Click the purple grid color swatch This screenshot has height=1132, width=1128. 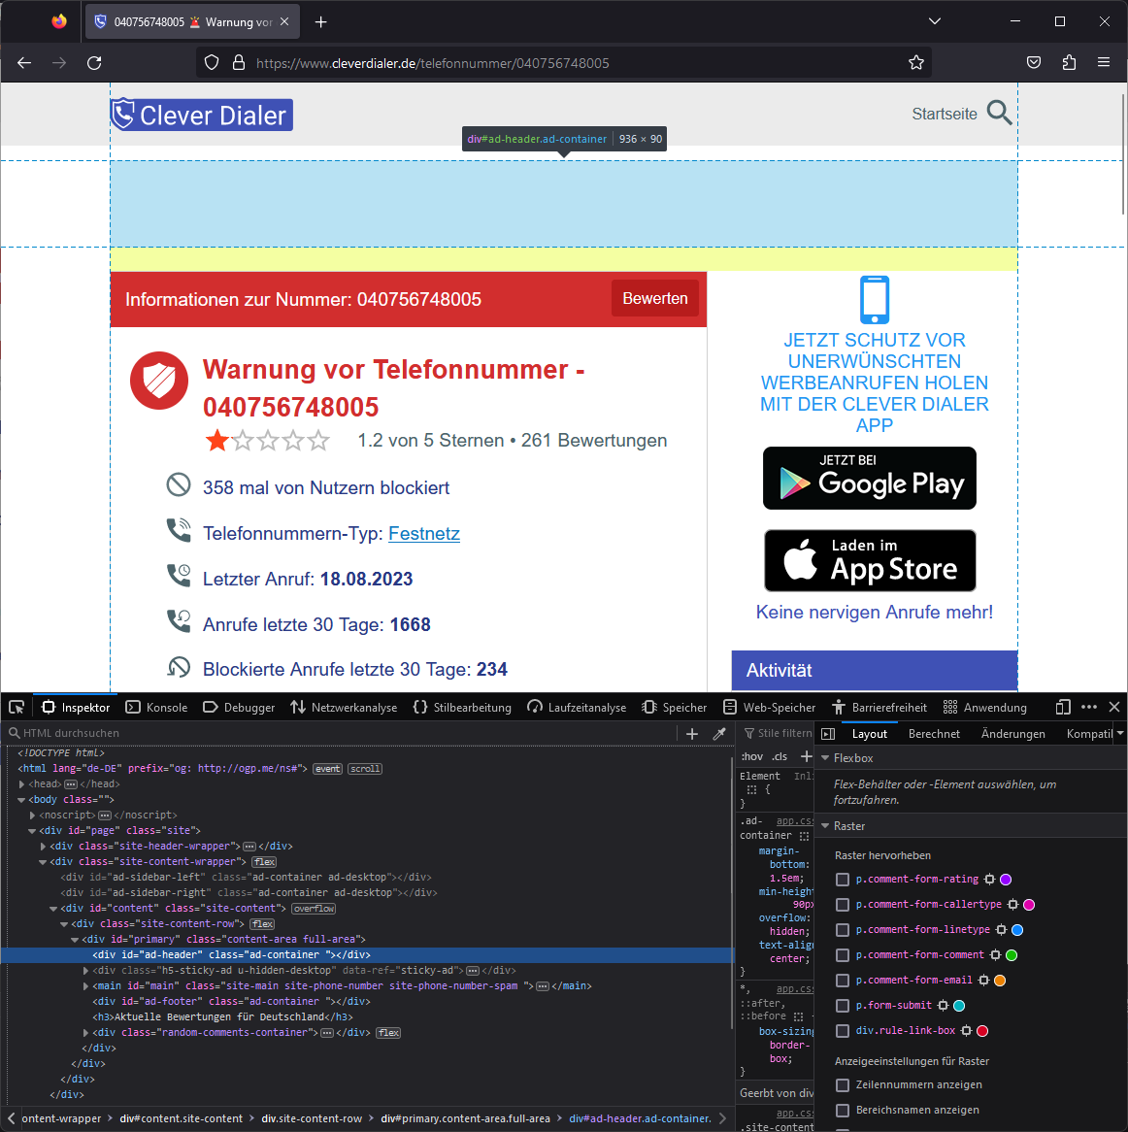pos(1006,880)
